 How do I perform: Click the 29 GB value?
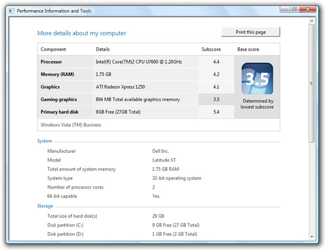point(158,216)
